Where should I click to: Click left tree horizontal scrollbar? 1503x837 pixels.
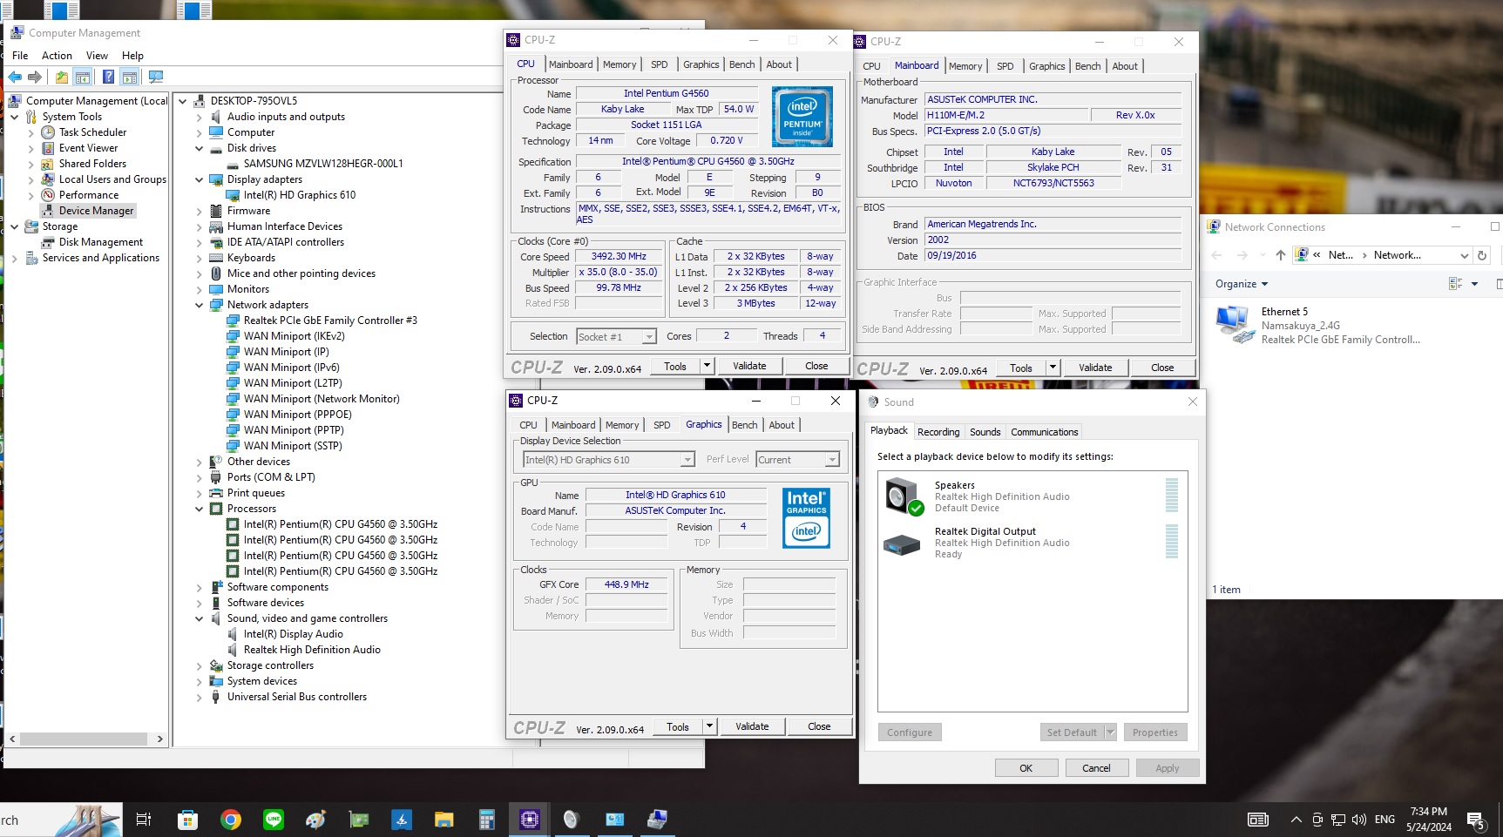point(85,739)
